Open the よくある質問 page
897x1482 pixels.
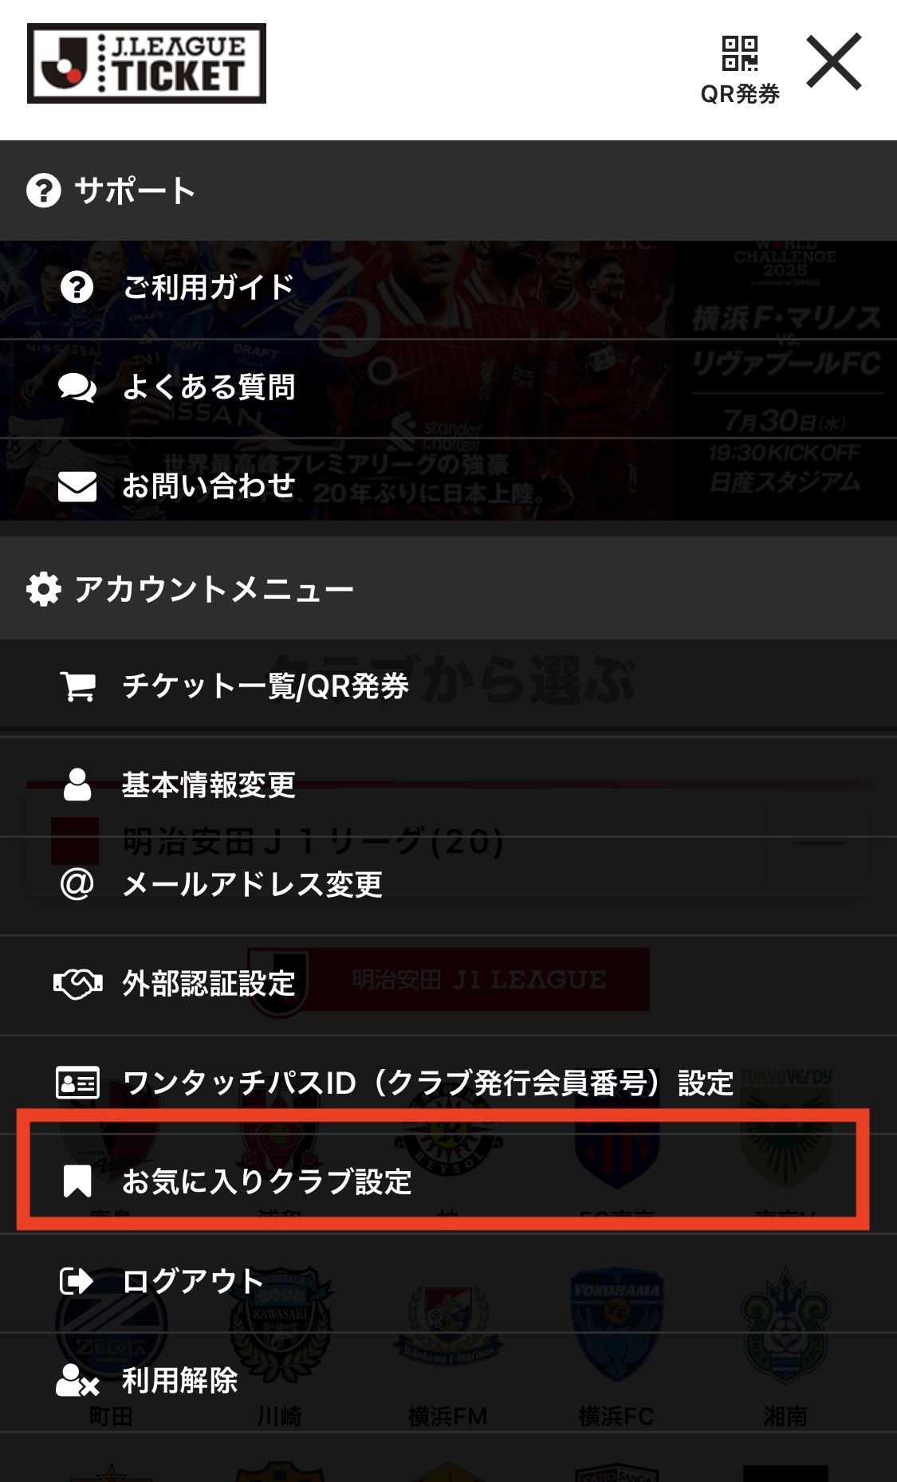(448, 388)
